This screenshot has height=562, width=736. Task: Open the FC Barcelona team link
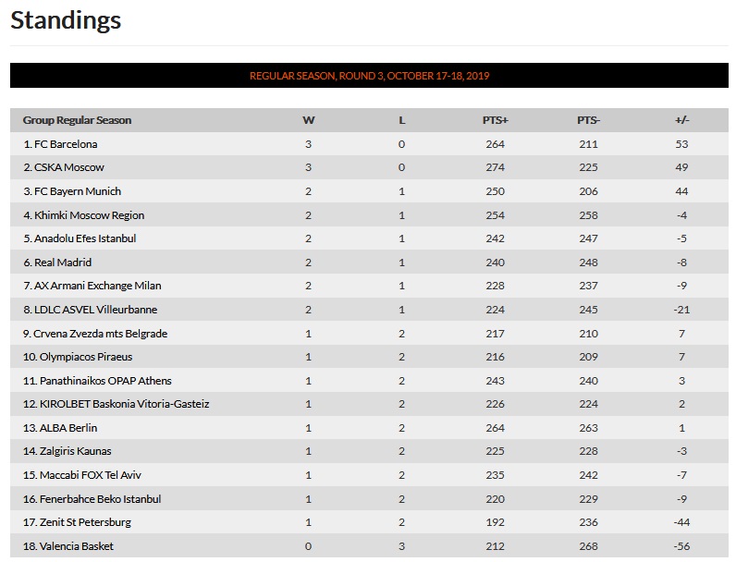(x=65, y=144)
